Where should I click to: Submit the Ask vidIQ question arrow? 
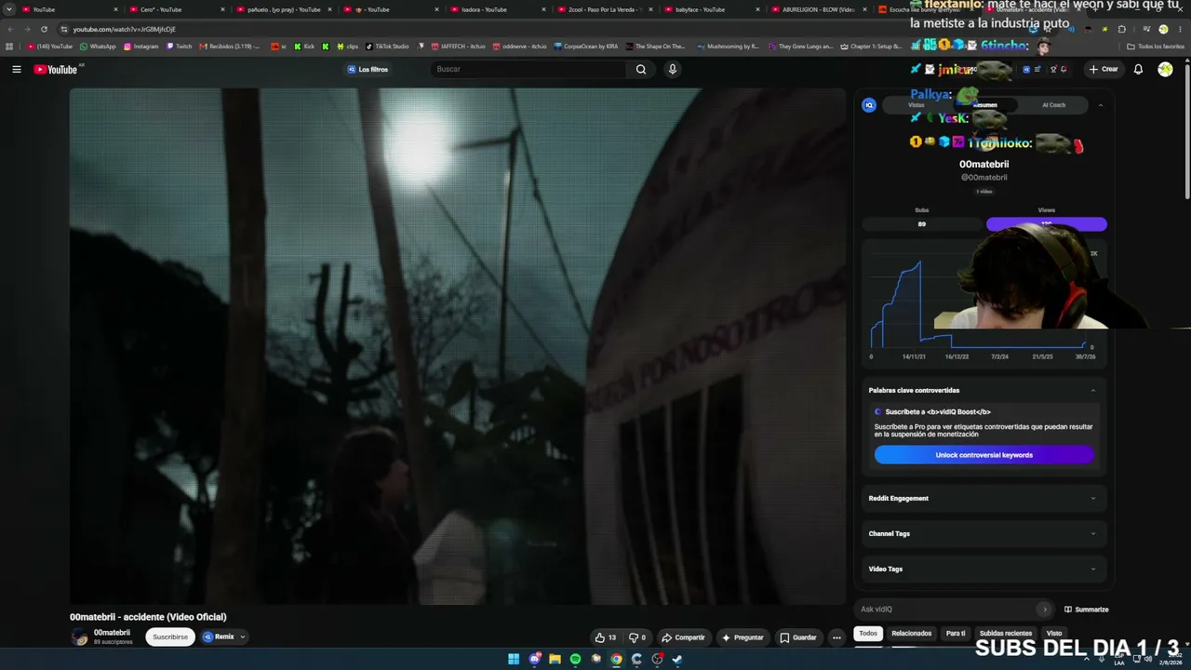(1044, 610)
